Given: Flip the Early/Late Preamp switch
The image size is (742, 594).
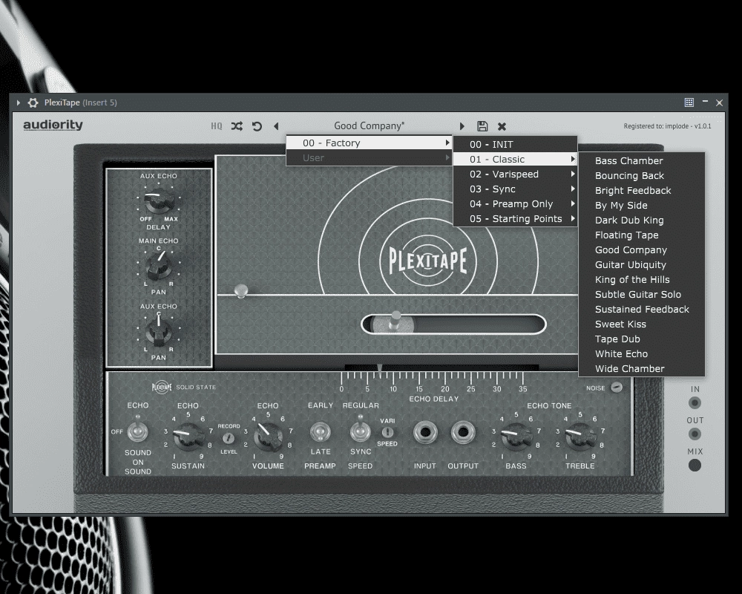Looking at the screenshot, I should [x=321, y=432].
